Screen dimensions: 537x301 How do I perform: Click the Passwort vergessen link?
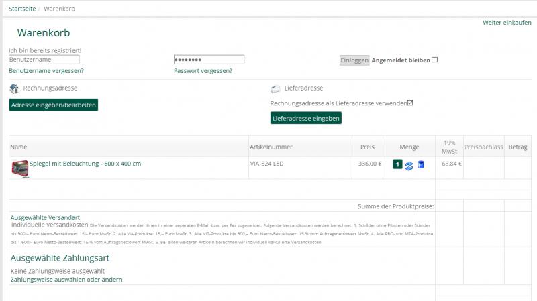click(x=203, y=70)
